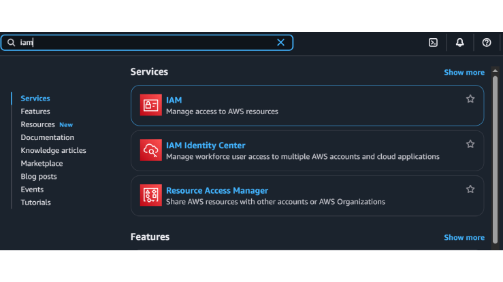The image size is (503, 282).
Task: Click the red IAM service icon
Action: [151, 105]
